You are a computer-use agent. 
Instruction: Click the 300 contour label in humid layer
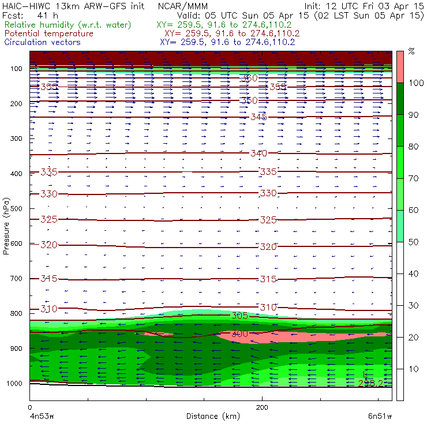(x=239, y=334)
